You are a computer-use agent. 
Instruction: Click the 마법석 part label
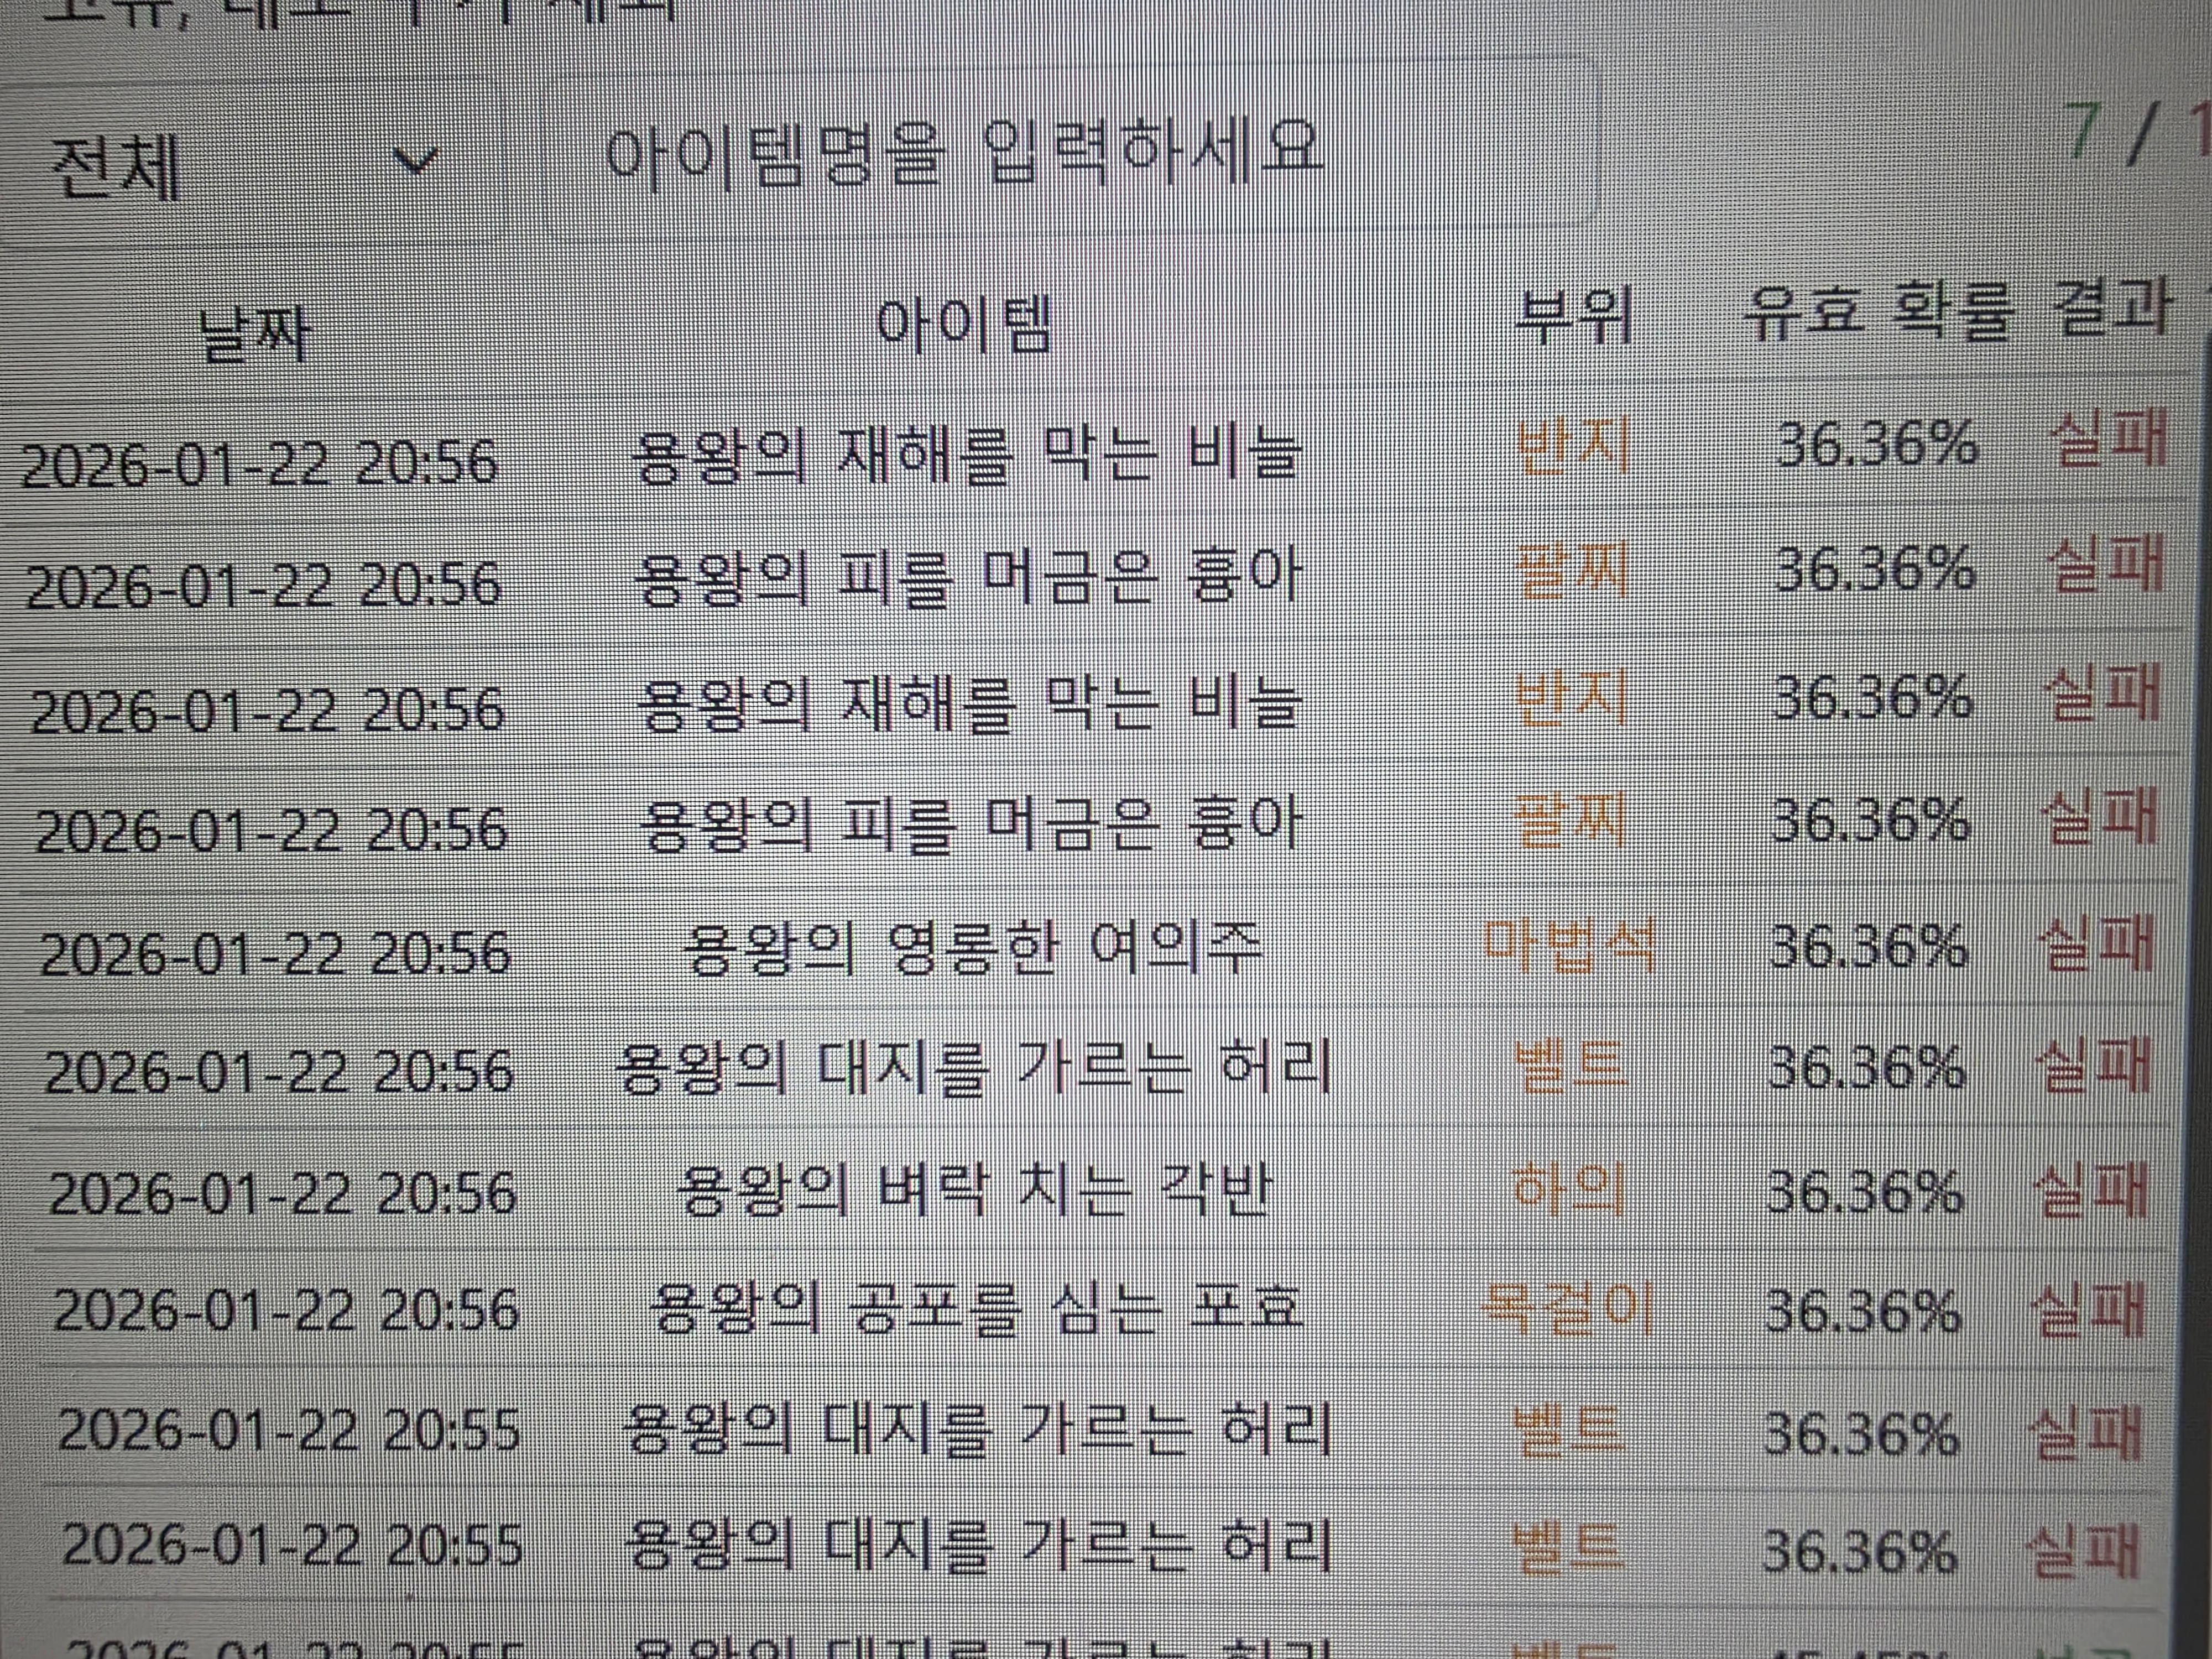(1569, 945)
